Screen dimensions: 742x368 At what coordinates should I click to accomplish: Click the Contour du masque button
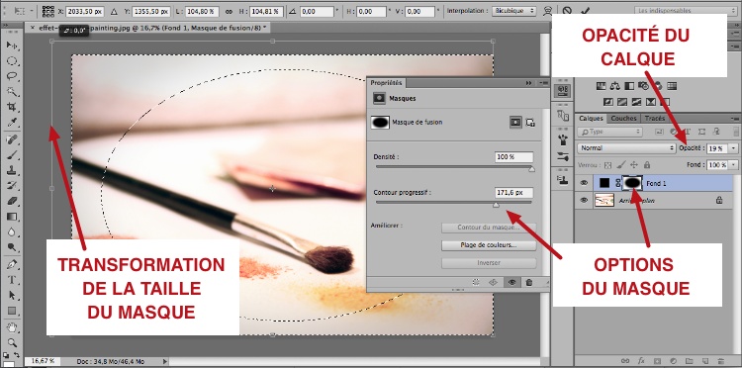(489, 228)
